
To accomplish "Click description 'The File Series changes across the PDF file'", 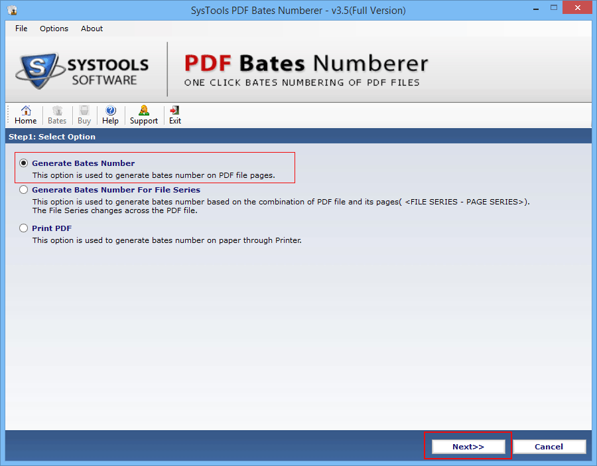I will tap(115, 210).
